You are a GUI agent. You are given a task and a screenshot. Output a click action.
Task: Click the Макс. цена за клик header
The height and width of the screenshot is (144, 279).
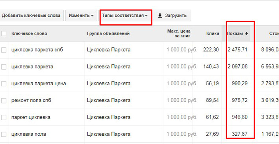coord(179,33)
